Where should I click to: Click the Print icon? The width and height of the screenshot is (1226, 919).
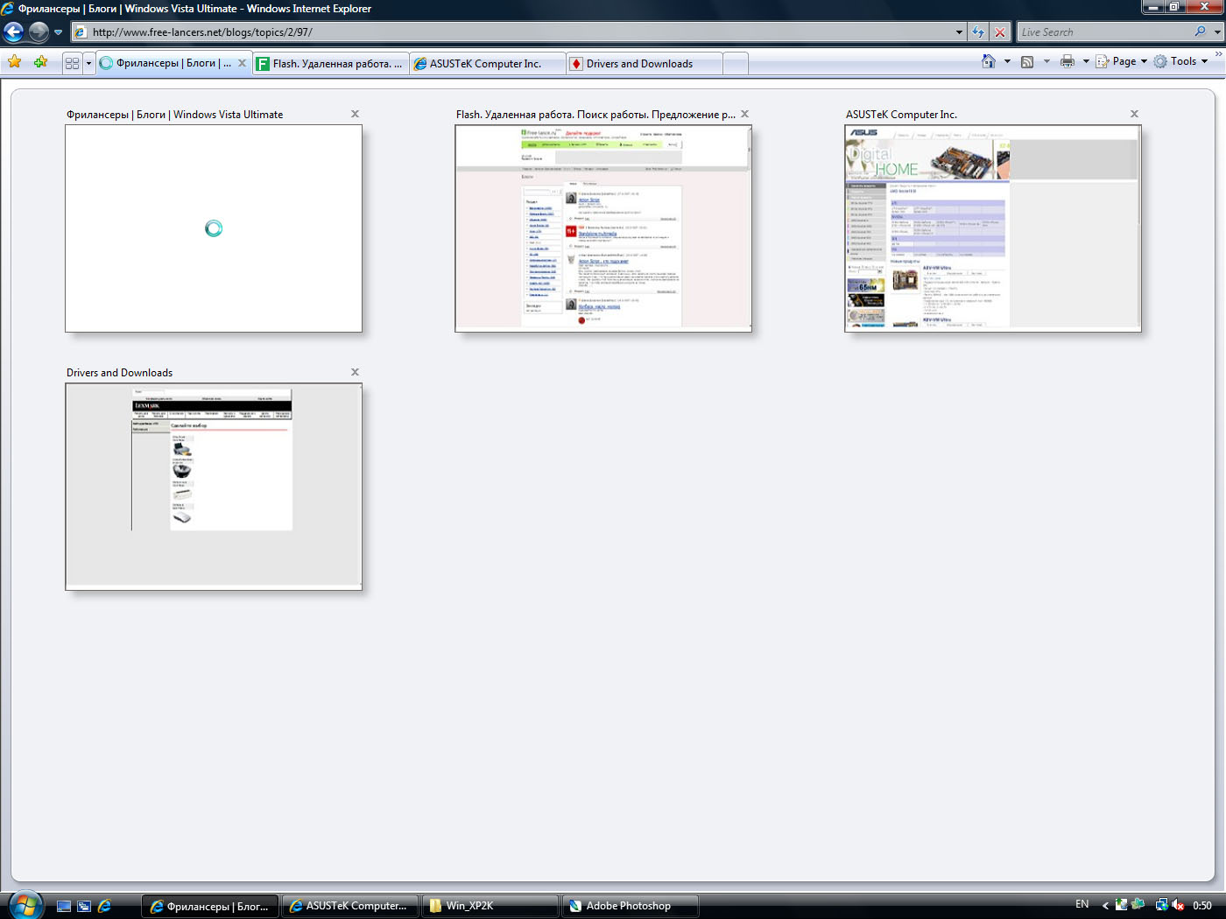pyautogui.click(x=1067, y=61)
